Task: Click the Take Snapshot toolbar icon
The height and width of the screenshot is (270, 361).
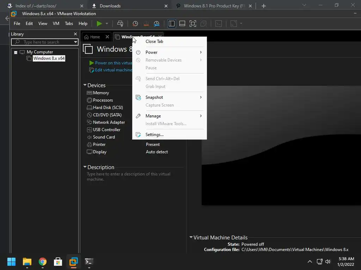Action: pos(135,24)
